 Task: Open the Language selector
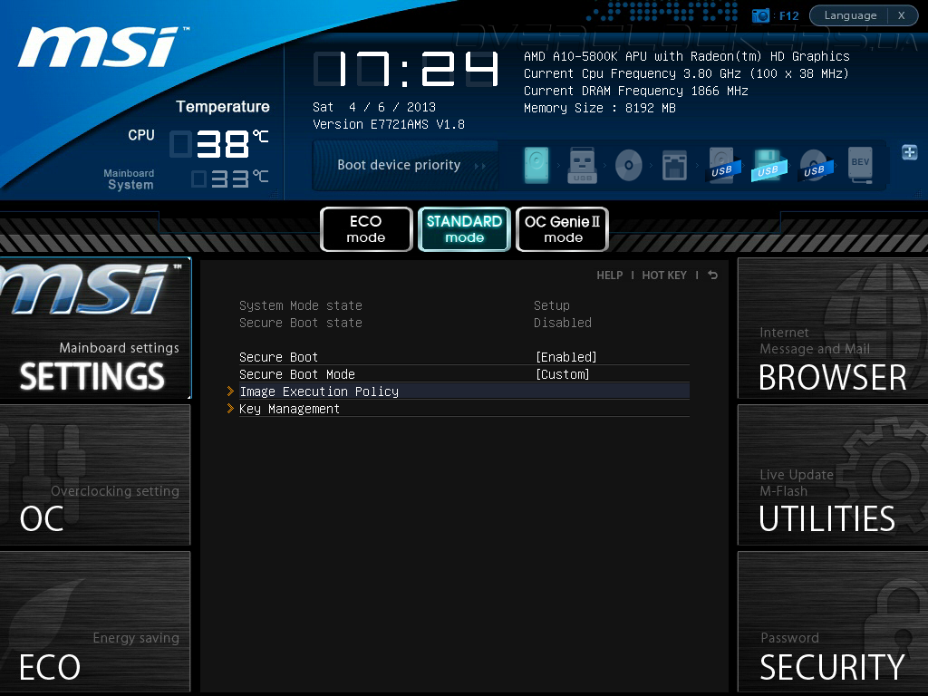point(850,15)
